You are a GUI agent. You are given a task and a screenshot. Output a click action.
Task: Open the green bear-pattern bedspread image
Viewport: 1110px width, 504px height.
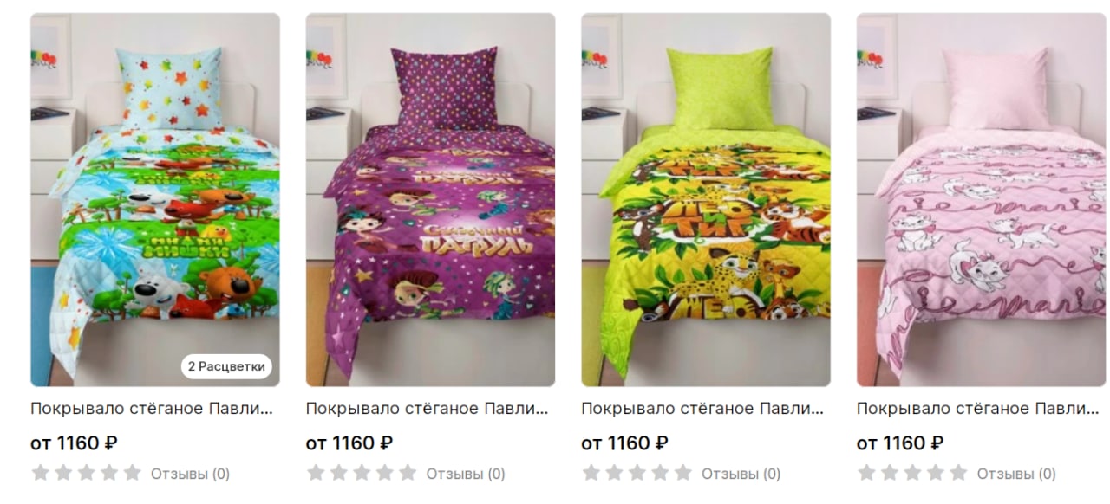pos(155,199)
